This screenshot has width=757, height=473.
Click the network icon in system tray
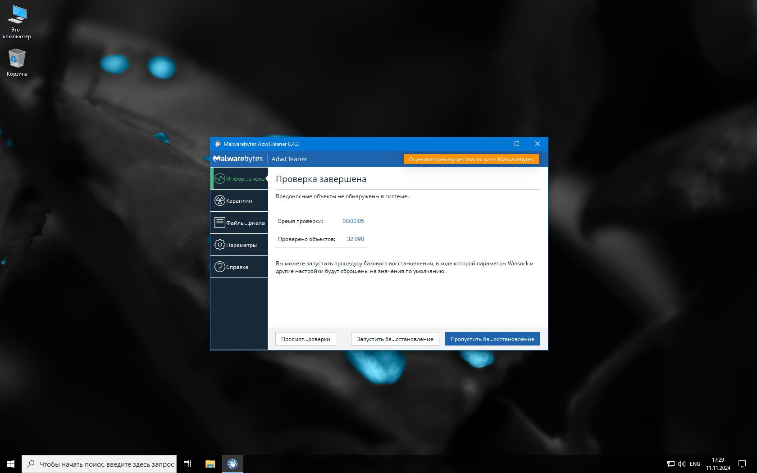[x=670, y=464]
